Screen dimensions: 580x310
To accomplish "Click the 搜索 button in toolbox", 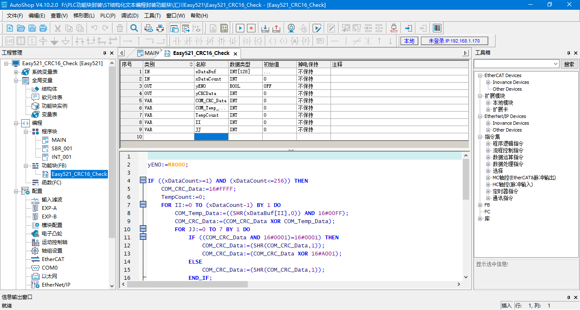I will pyautogui.click(x=569, y=64).
